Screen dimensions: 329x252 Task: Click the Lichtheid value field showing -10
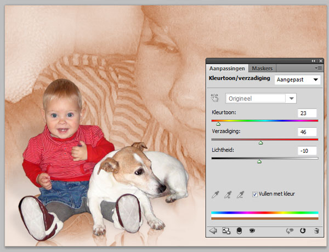pos(307,151)
